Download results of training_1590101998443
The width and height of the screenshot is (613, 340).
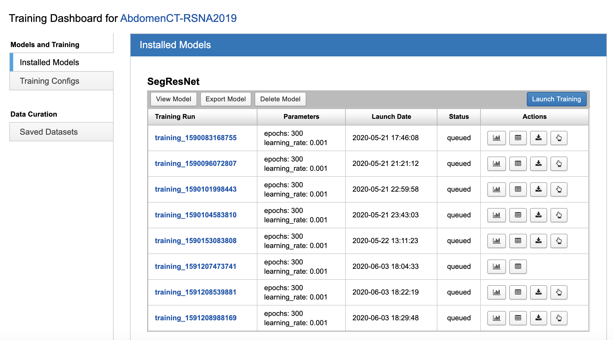[538, 189]
